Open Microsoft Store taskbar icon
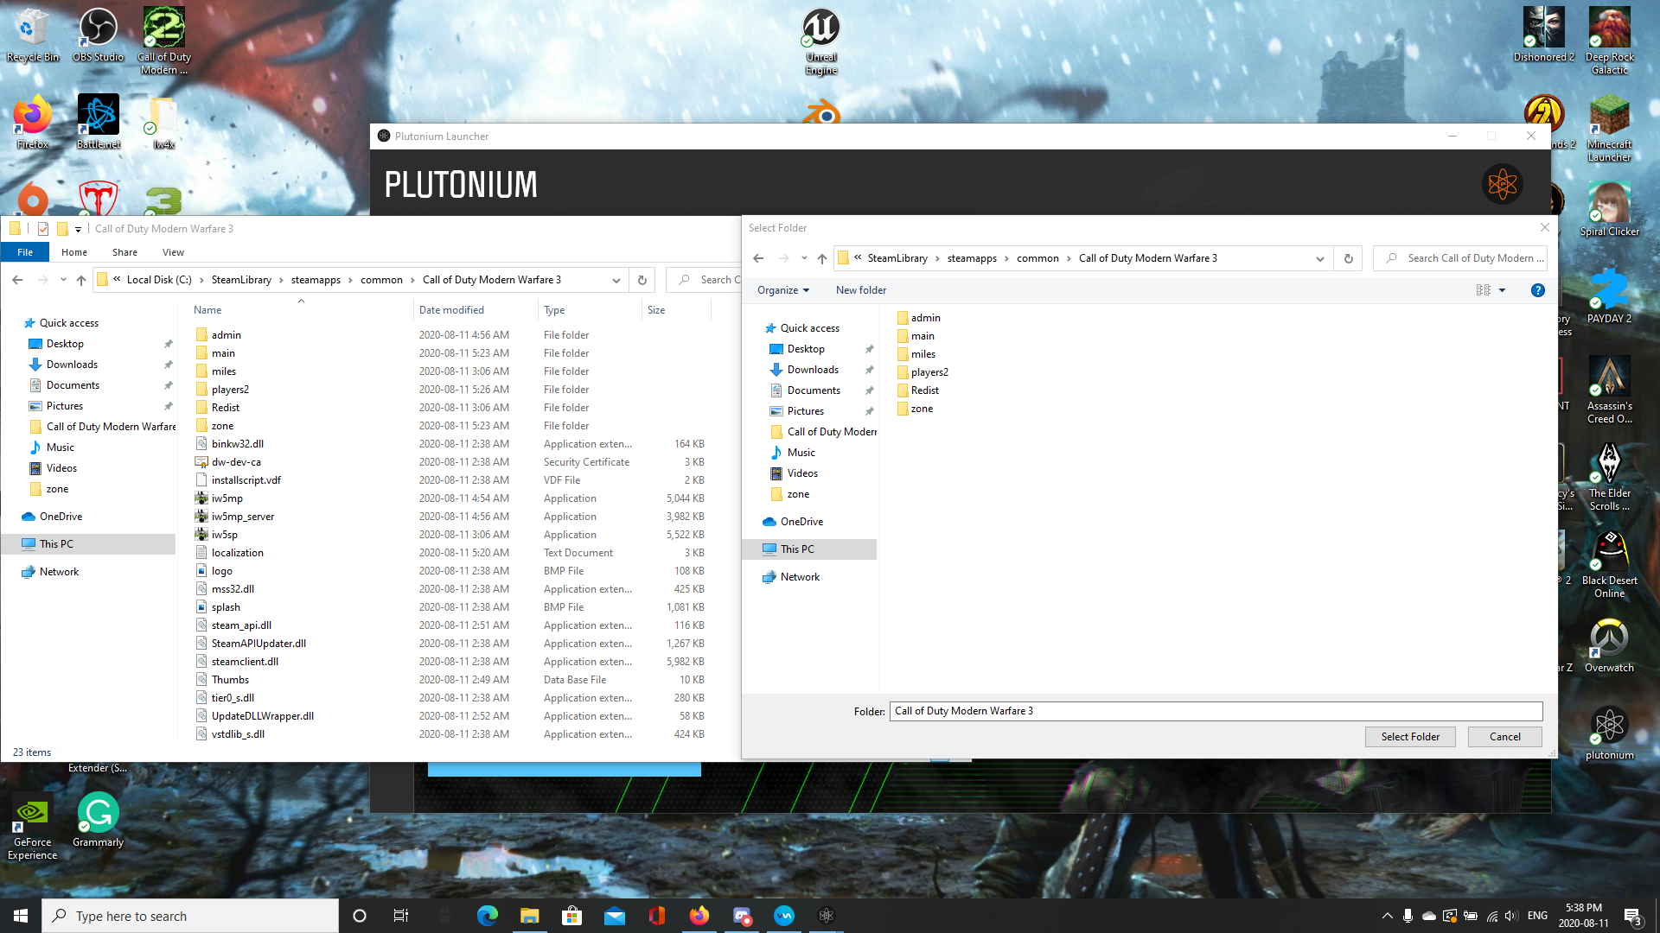This screenshot has width=1660, height=933. tap(571, 916)
